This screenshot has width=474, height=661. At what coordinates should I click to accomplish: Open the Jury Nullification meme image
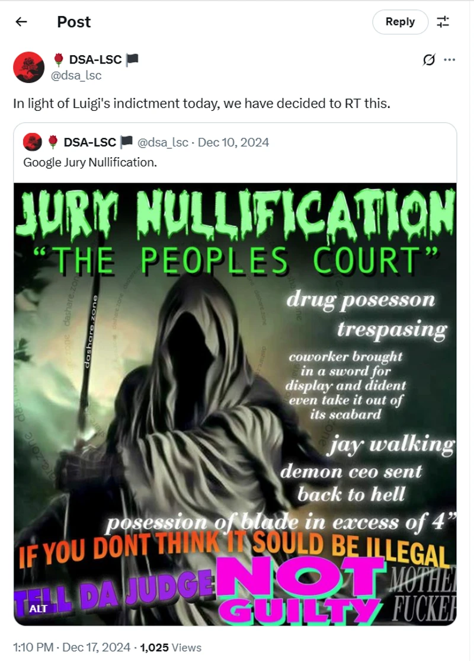point(235,404)
